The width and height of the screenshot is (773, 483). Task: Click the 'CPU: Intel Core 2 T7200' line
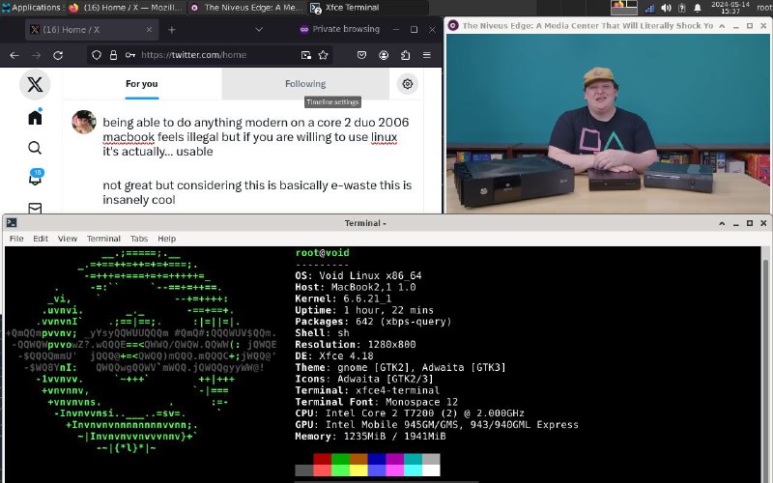410,413
